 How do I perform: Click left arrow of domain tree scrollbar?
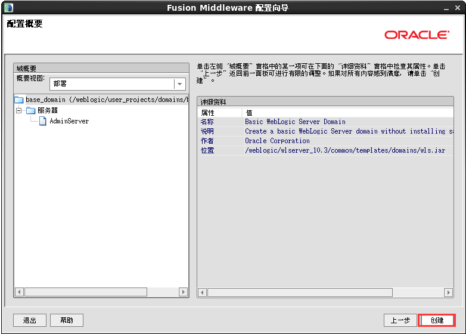19,292
